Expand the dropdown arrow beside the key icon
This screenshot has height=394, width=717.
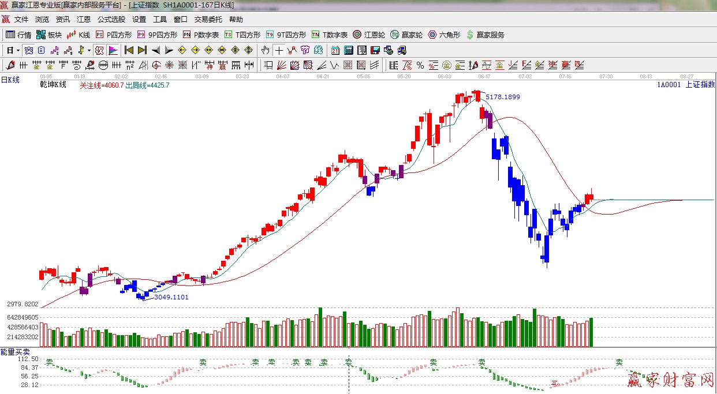click(x=89, y=50)
